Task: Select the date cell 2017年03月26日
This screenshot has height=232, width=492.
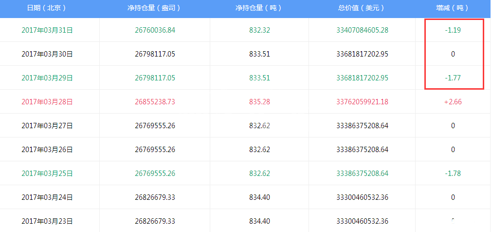Action: point(47,150)
